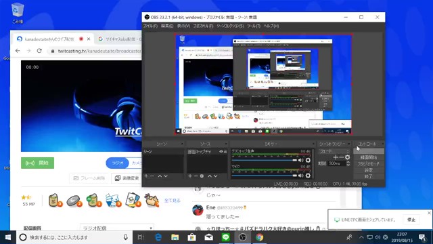
Task: Open scene transition properties gear
Action: click(x=347, y=157)
